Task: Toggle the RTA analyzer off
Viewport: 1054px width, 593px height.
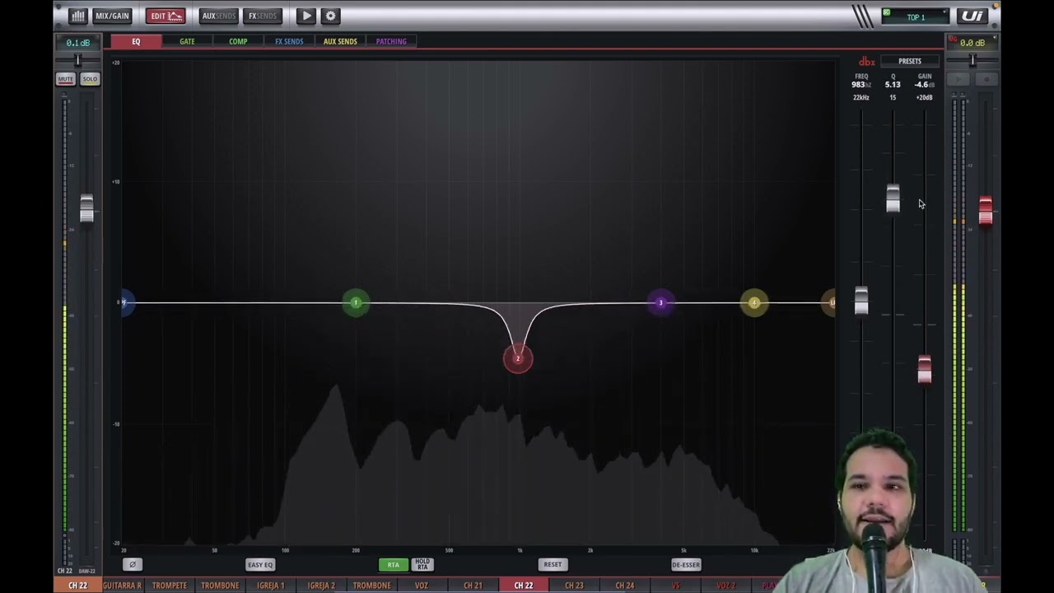Action: [393, 564]
